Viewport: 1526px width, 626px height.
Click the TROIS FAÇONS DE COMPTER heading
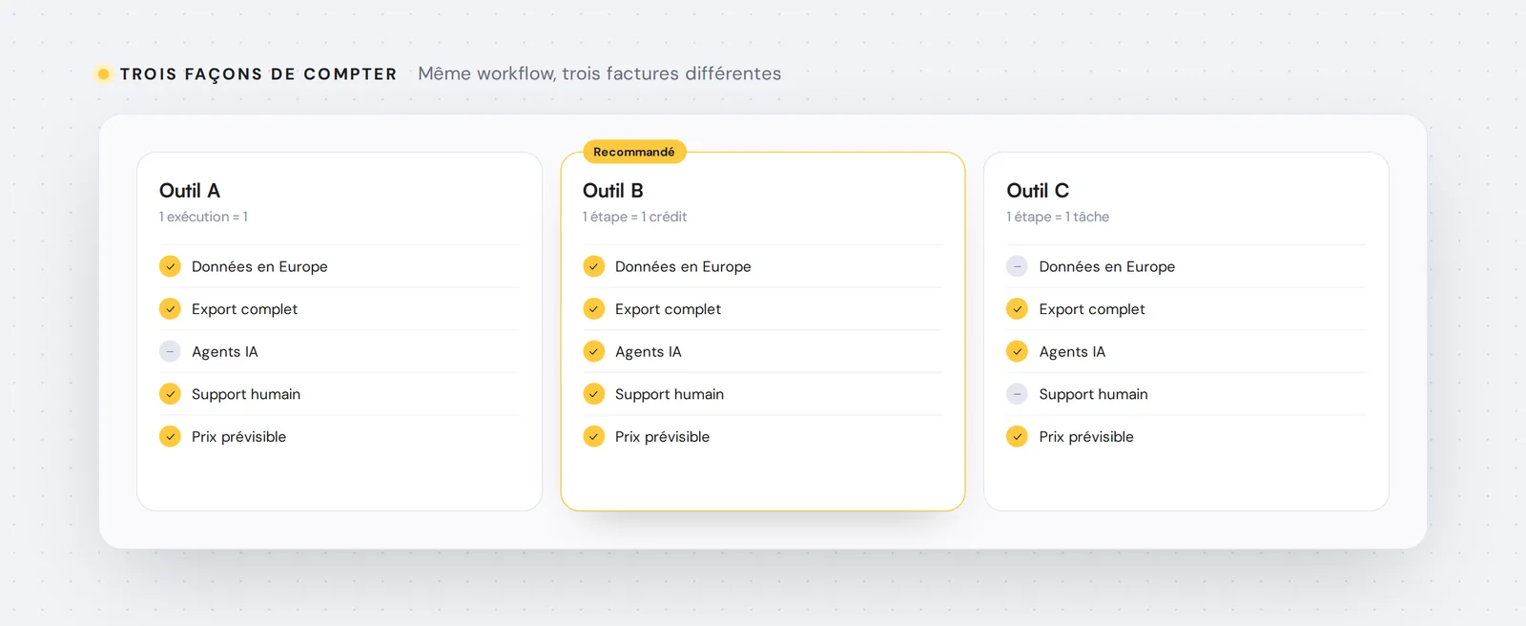pos(258,74)
